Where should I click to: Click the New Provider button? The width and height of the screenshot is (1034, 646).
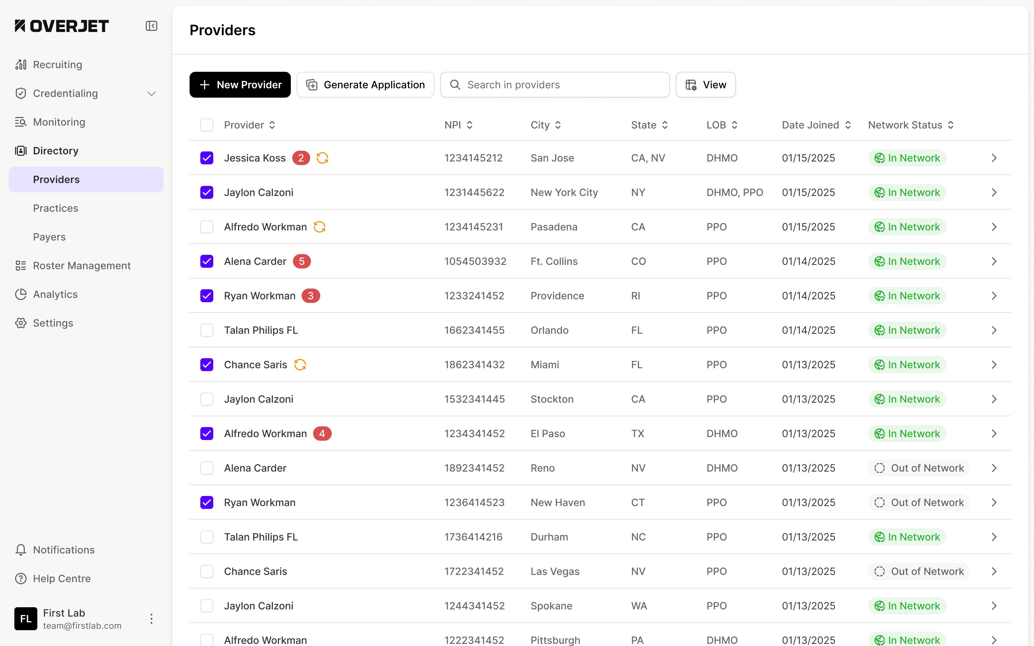(240, 85)
